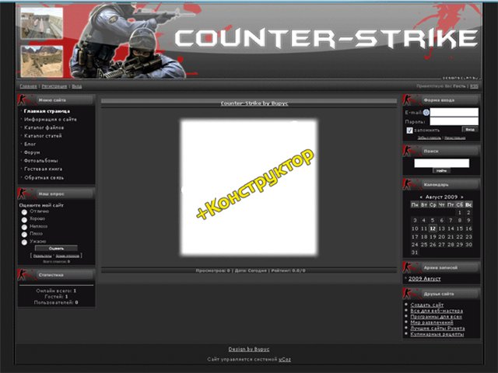The image size is (498, 373).
Task: Open Блог in the site menu
Action: point(30,144)
